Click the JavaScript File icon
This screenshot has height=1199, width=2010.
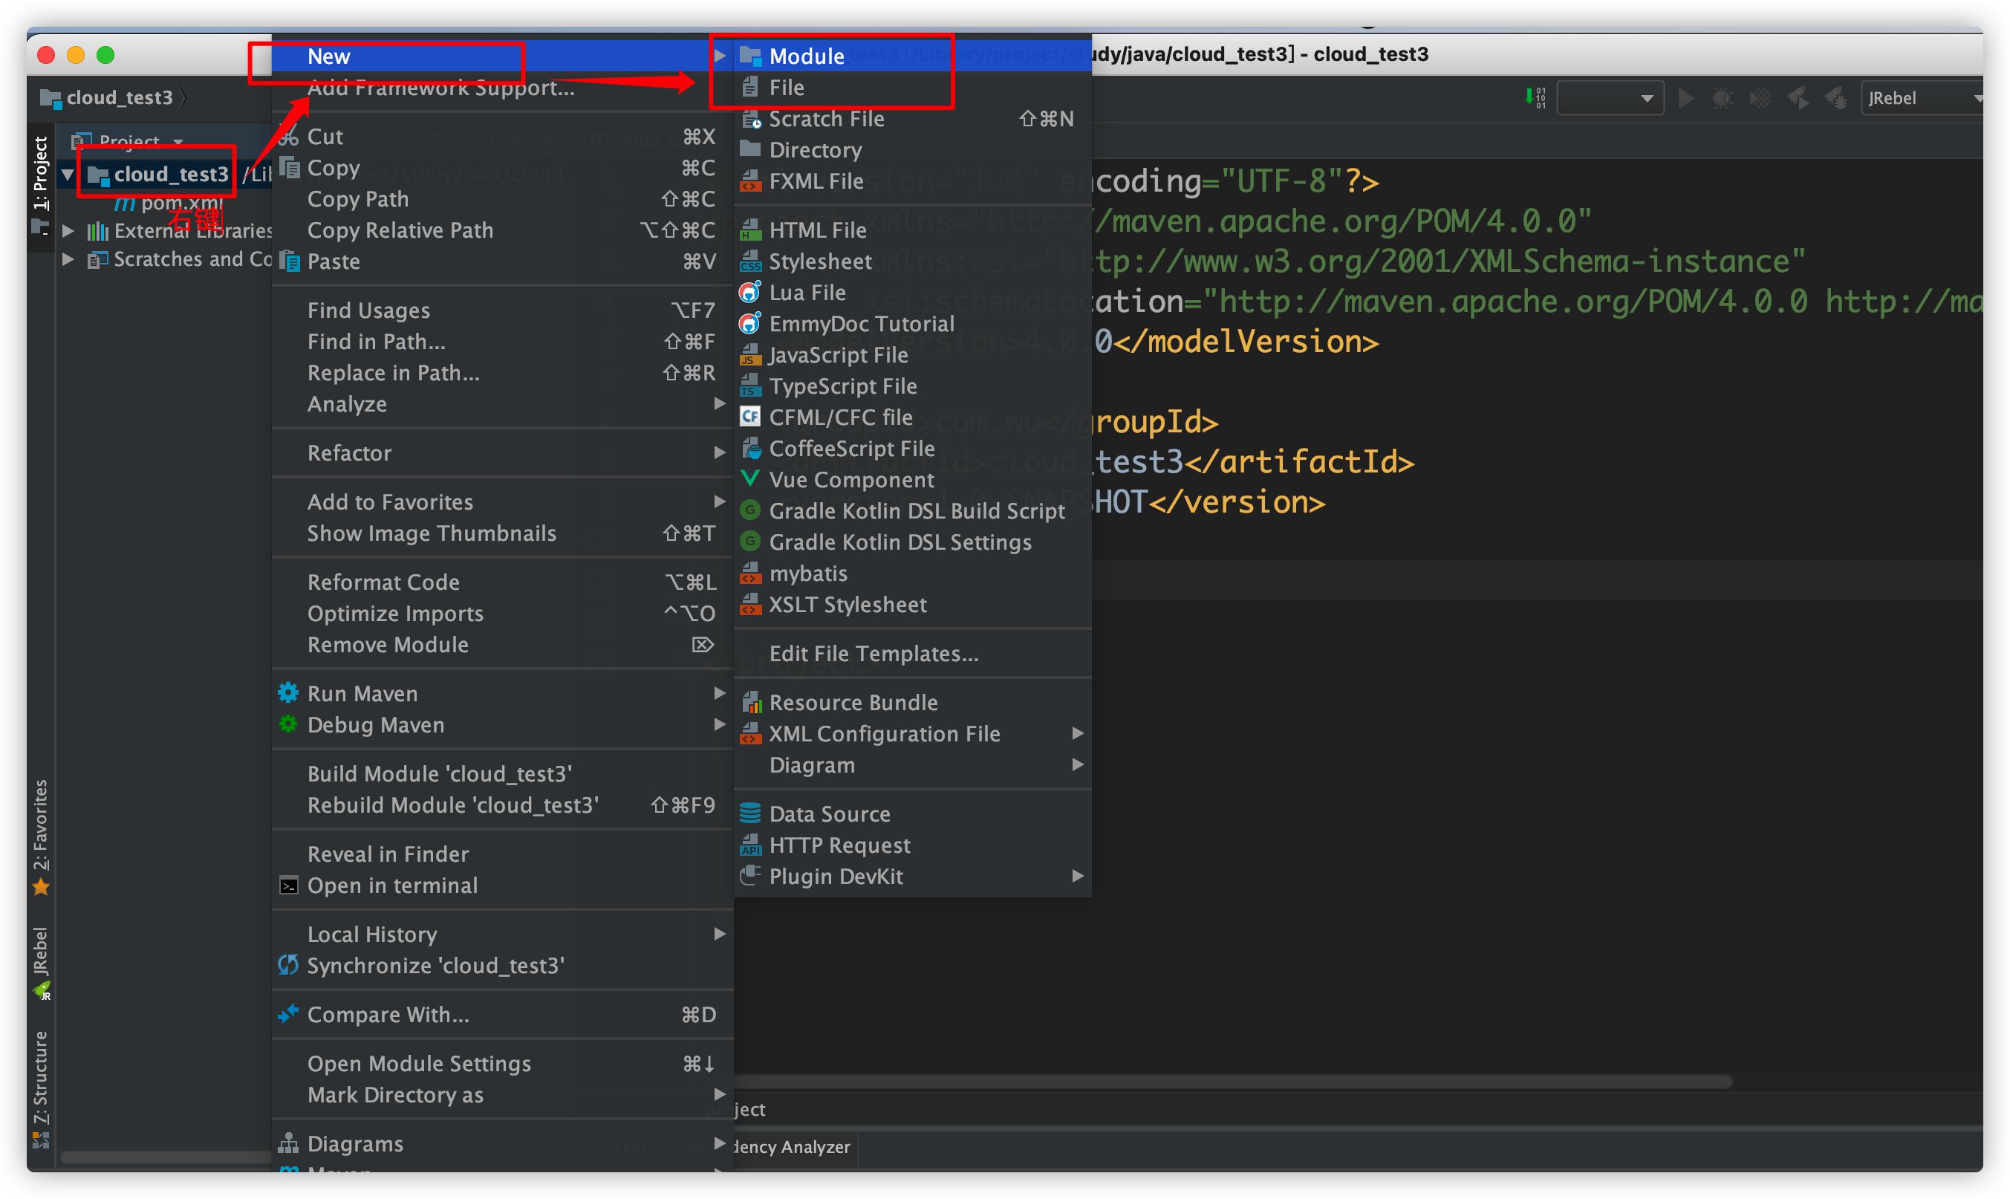750,354
